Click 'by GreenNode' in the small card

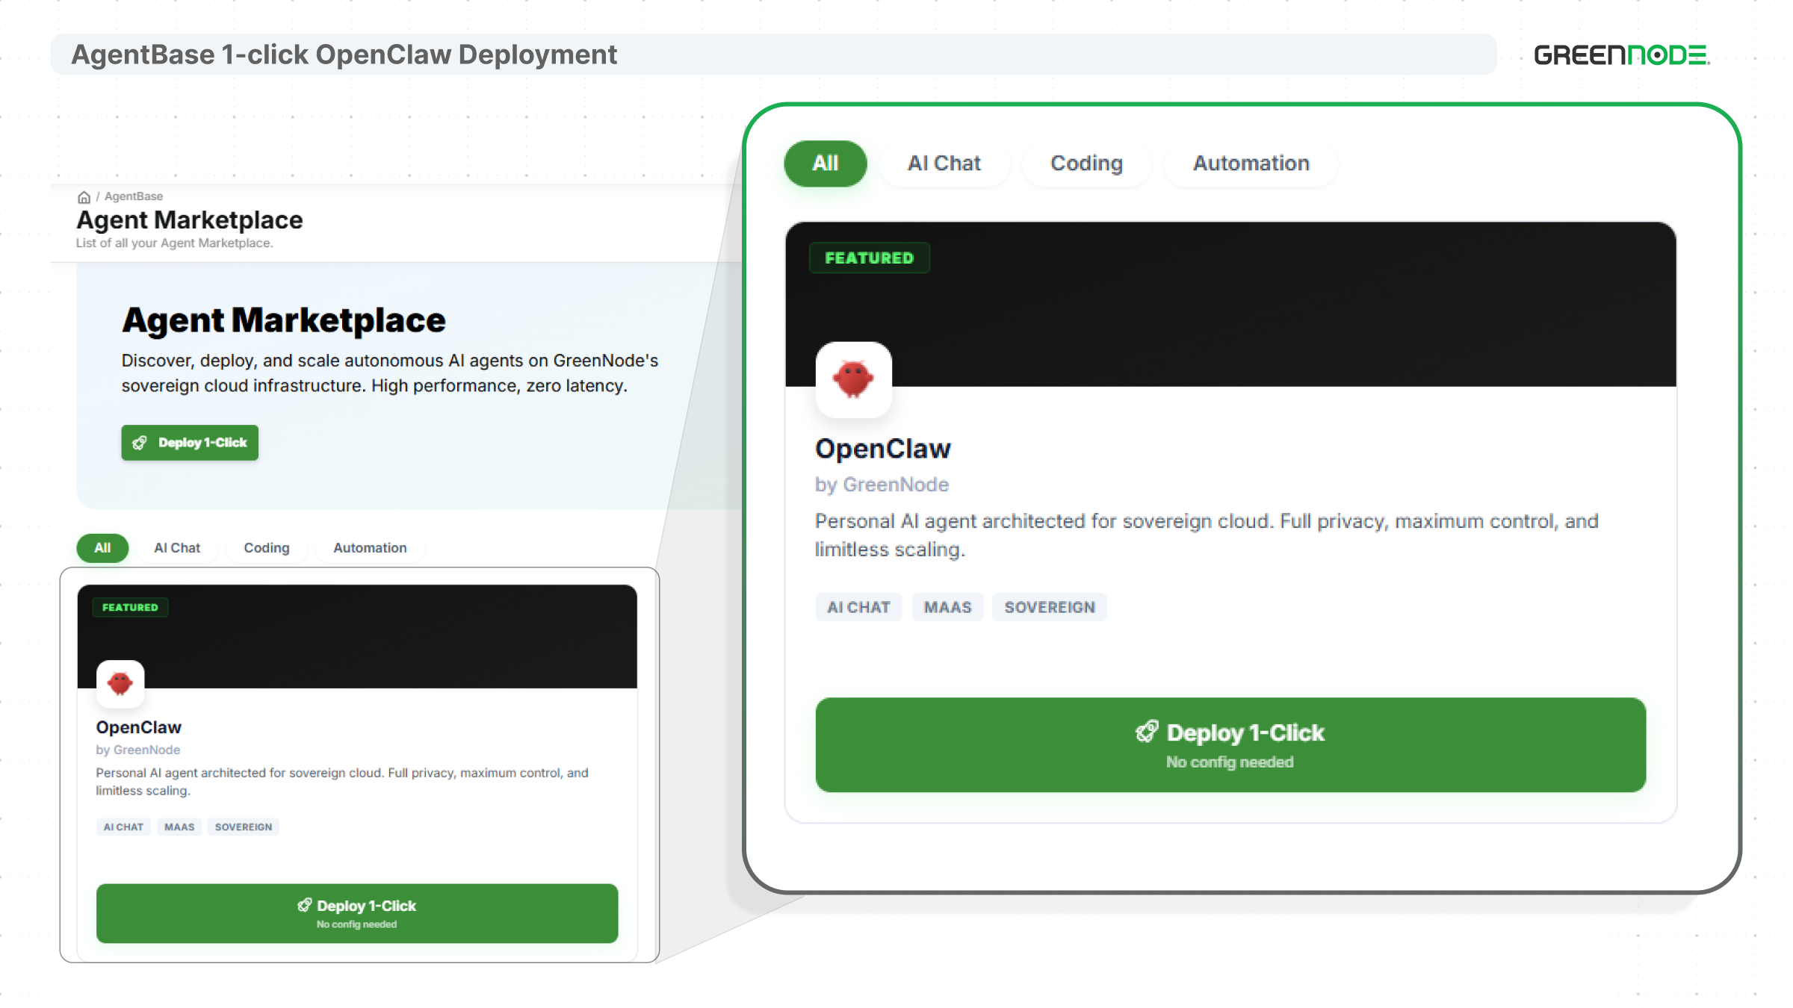click(138, 750)
